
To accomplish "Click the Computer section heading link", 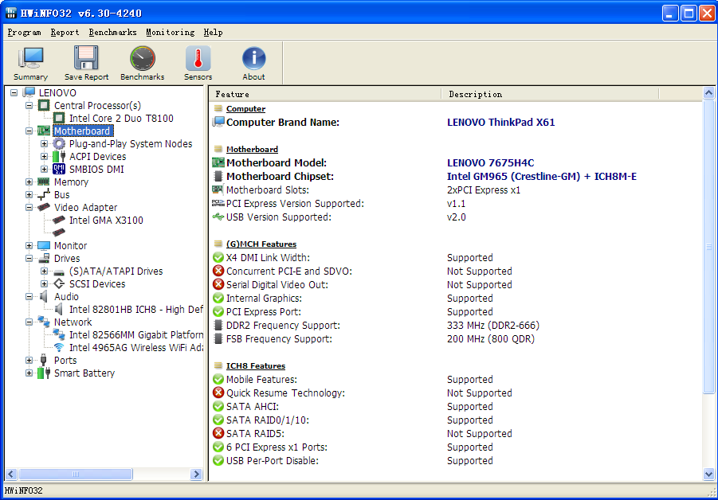I will (246, 109).
